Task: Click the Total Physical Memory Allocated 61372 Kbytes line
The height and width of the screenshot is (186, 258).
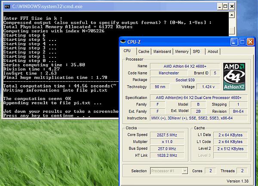Action: click(x=68, y=27)
